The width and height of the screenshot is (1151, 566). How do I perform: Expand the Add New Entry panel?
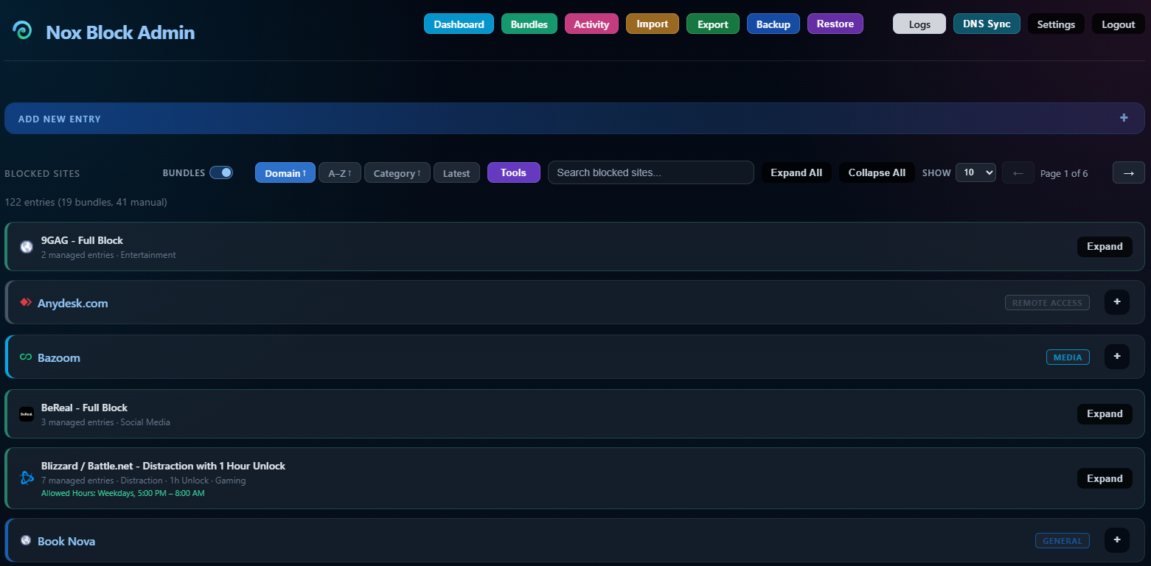pyautogui.click(x=574, y=118)
